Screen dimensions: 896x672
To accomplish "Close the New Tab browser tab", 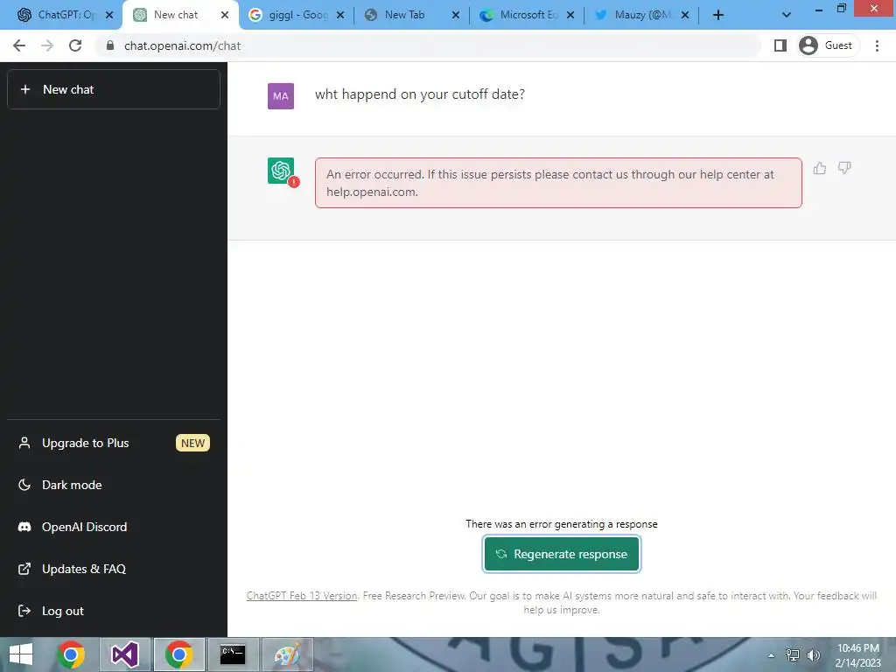I will (455, 16).
